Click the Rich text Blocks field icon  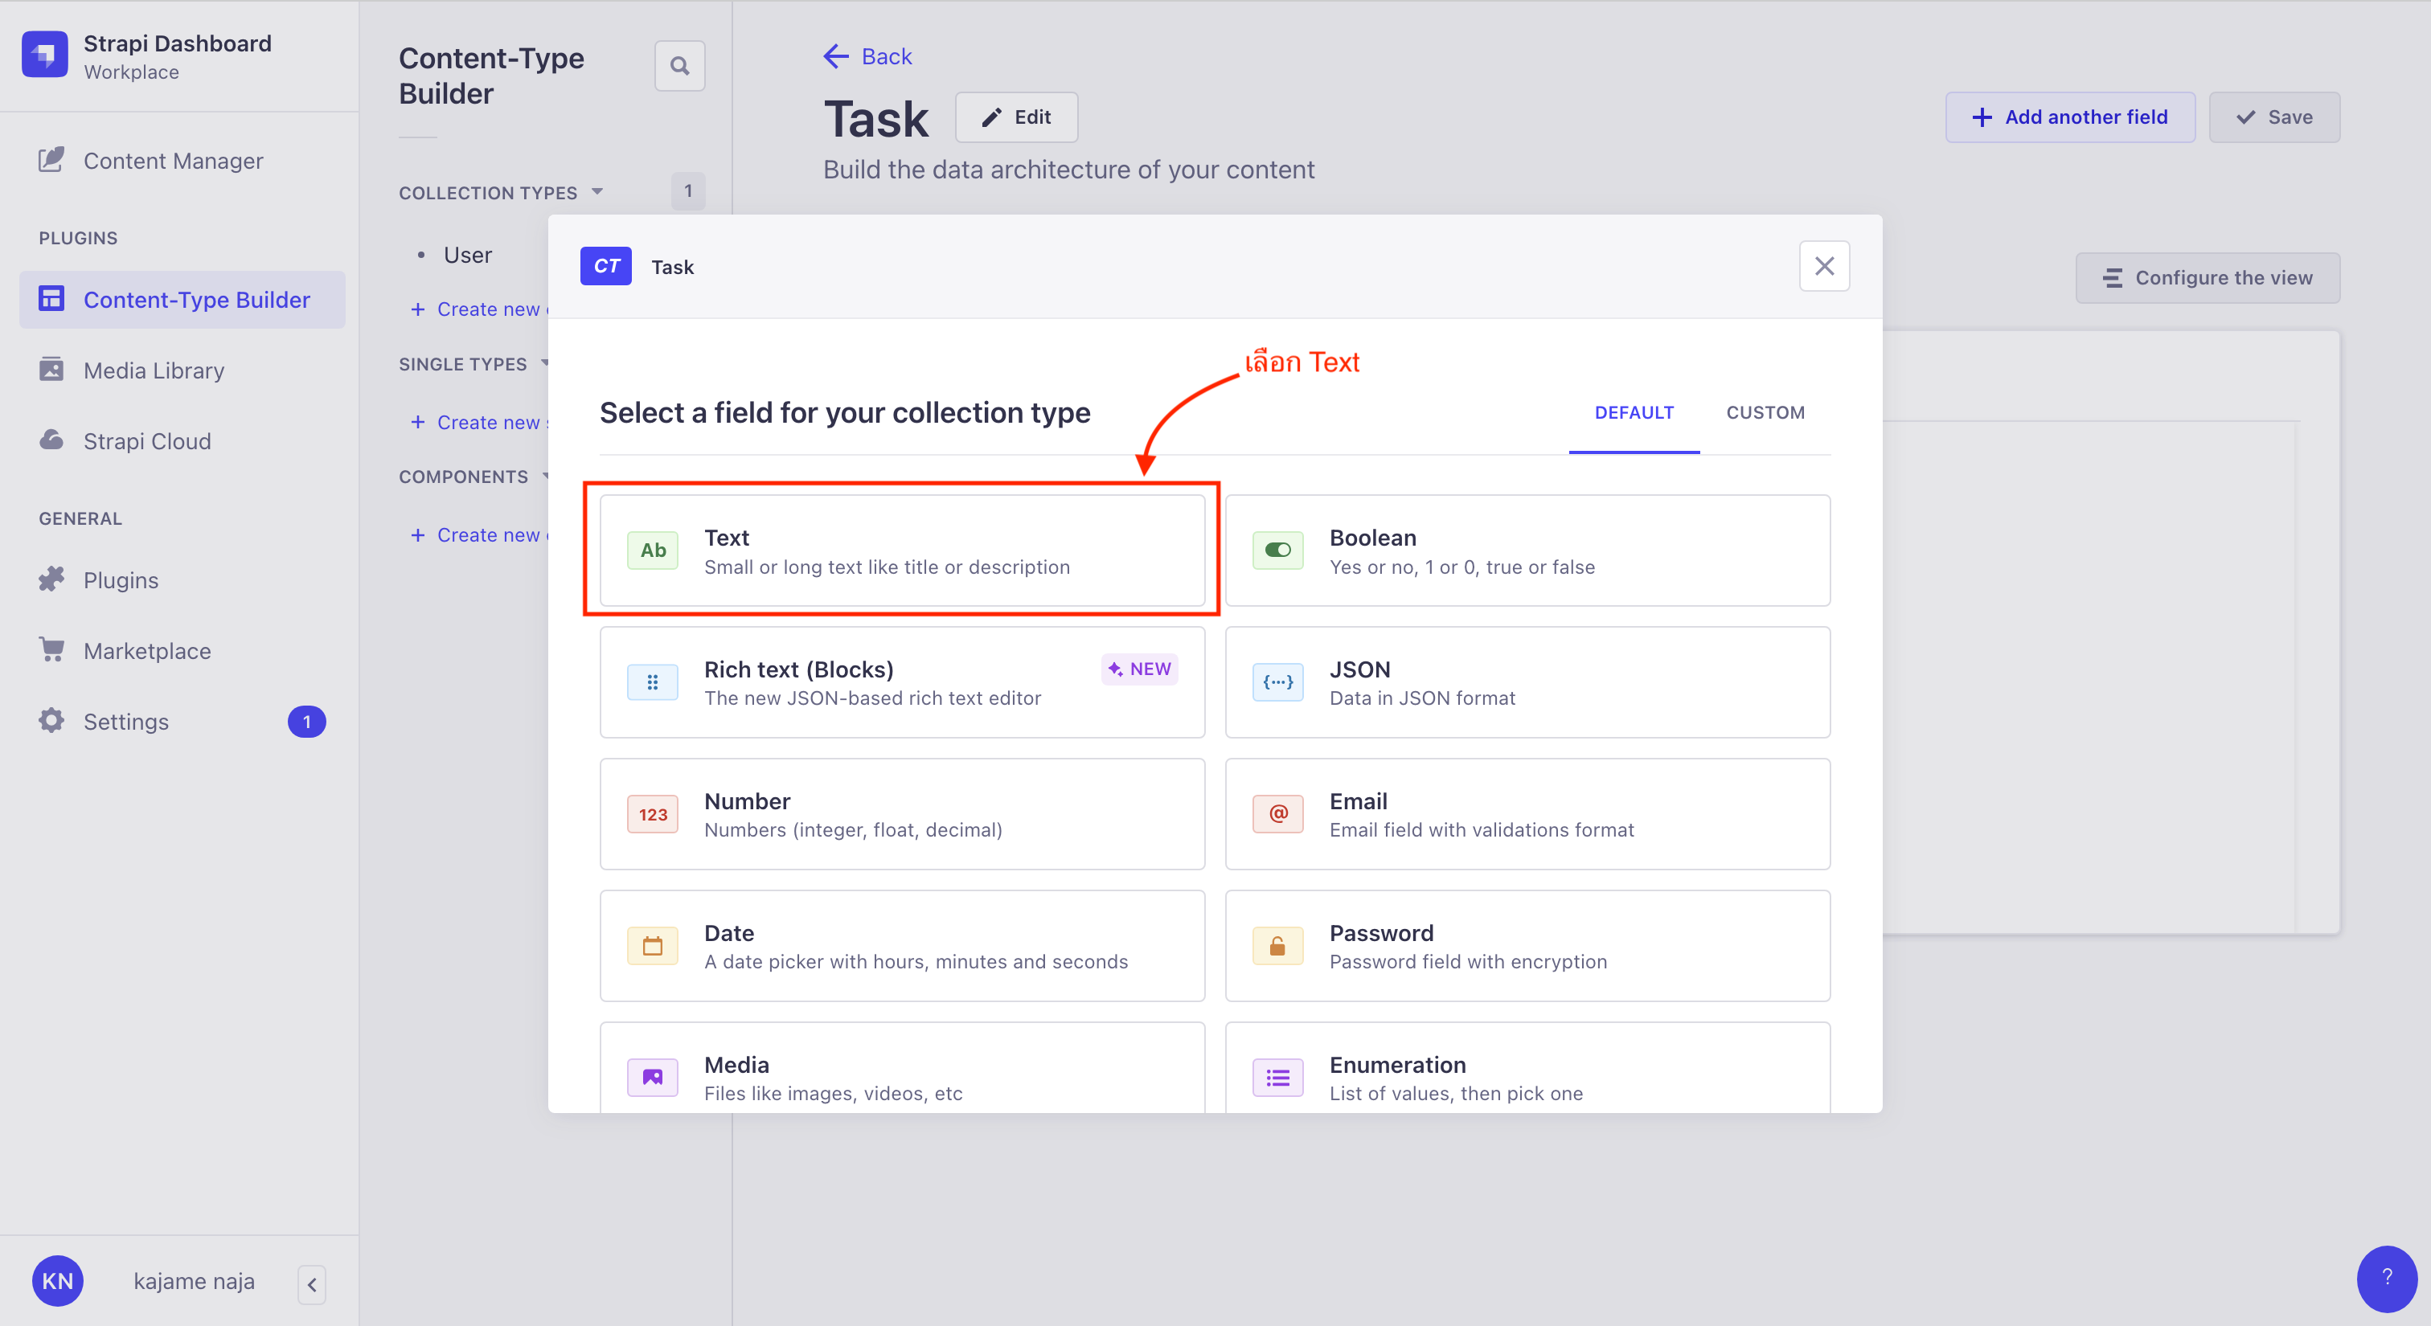(653, 681)
